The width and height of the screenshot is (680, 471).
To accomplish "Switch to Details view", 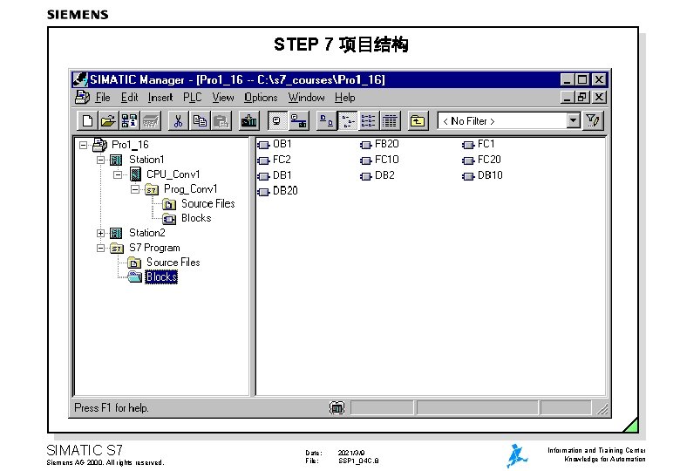I will point(390,120).
